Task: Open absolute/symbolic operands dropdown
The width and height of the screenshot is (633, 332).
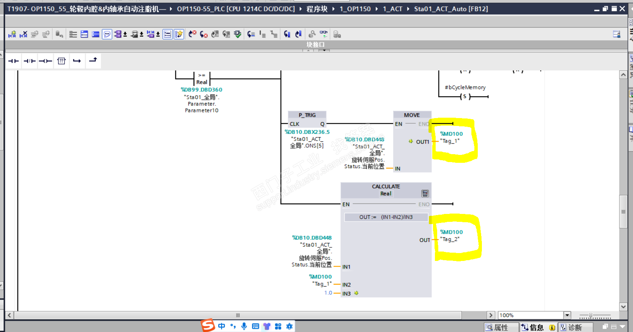Action: click(125, 35)
